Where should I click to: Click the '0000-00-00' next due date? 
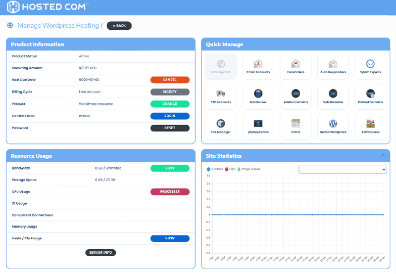[89, 80]
